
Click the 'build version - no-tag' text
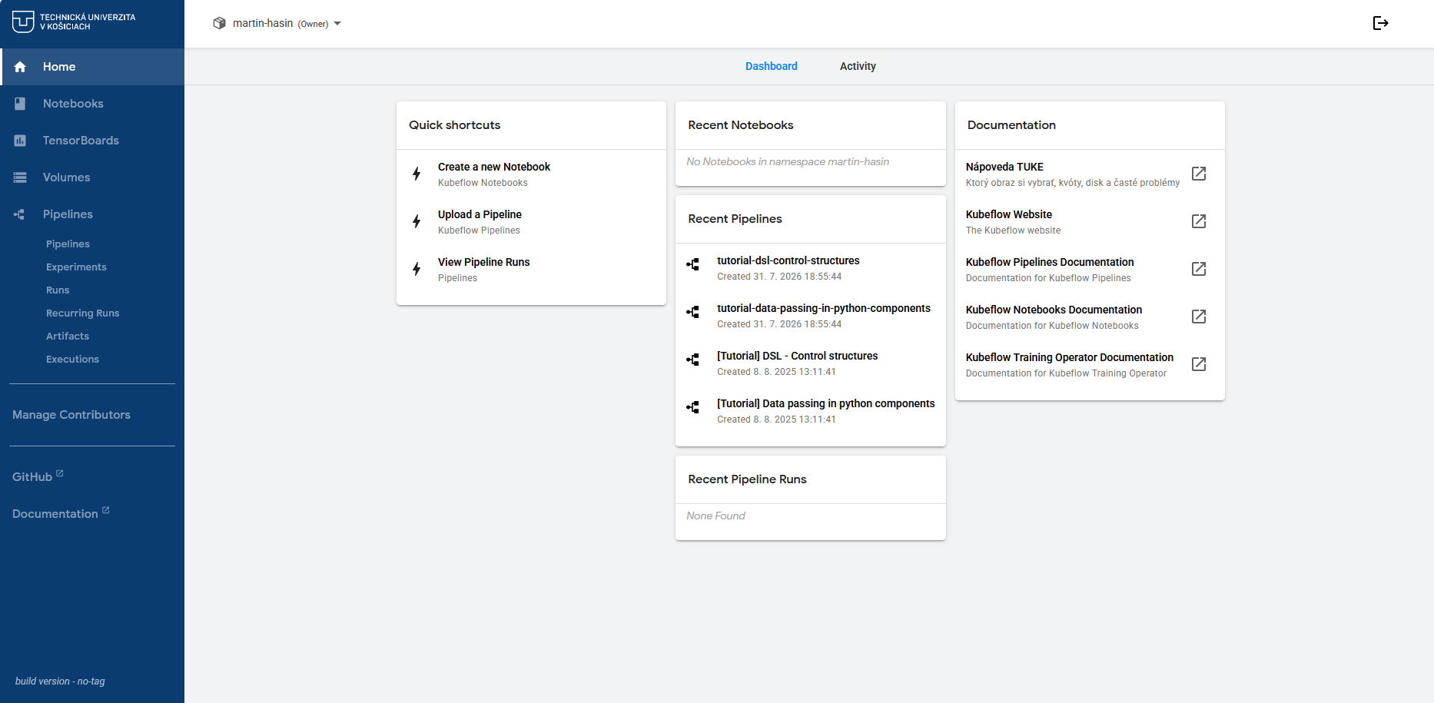tap(60, 681)
